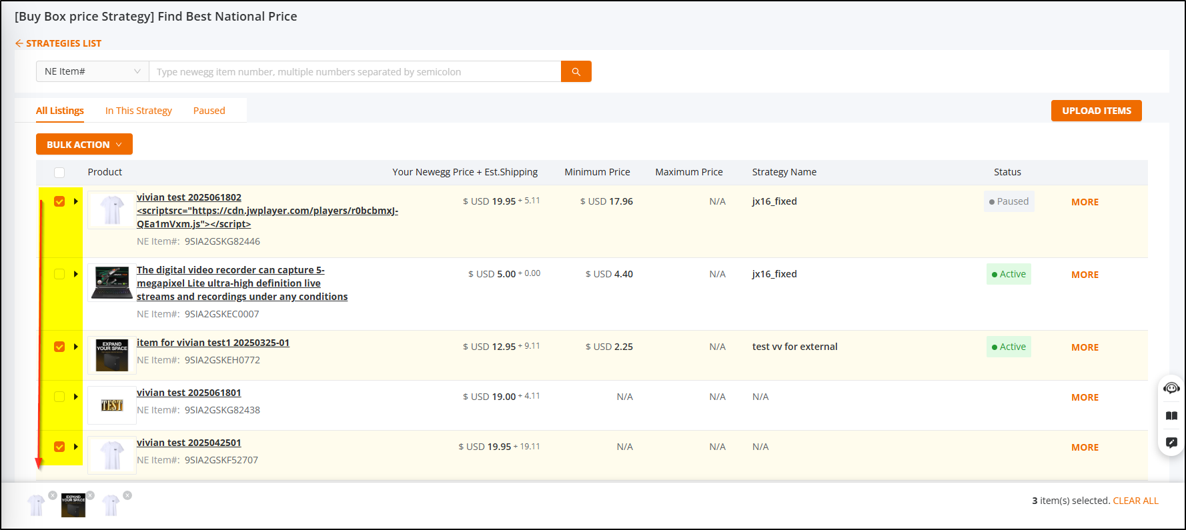Click the TEST thumbnail for vivian test 2025061801
The height and width of the screenshot is (530, 1186).
pyautogui.click(x=112, y=405)
